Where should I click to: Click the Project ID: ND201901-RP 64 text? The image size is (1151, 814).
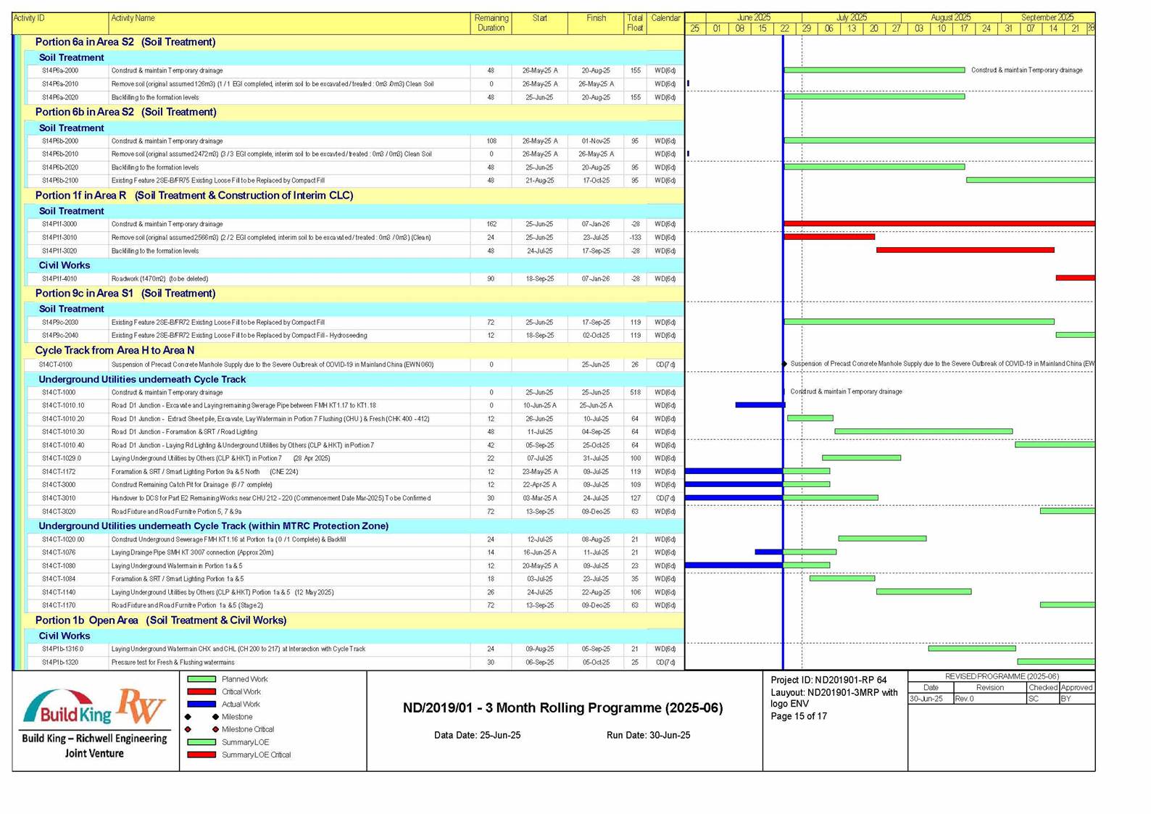(x=828, y=680)
